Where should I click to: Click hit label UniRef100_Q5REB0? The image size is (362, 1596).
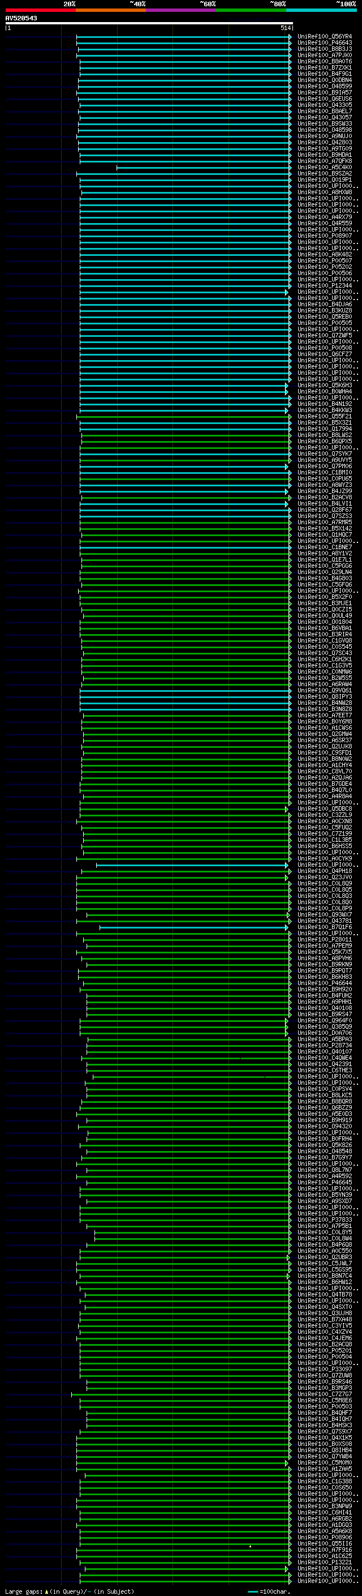pos(325,316)
